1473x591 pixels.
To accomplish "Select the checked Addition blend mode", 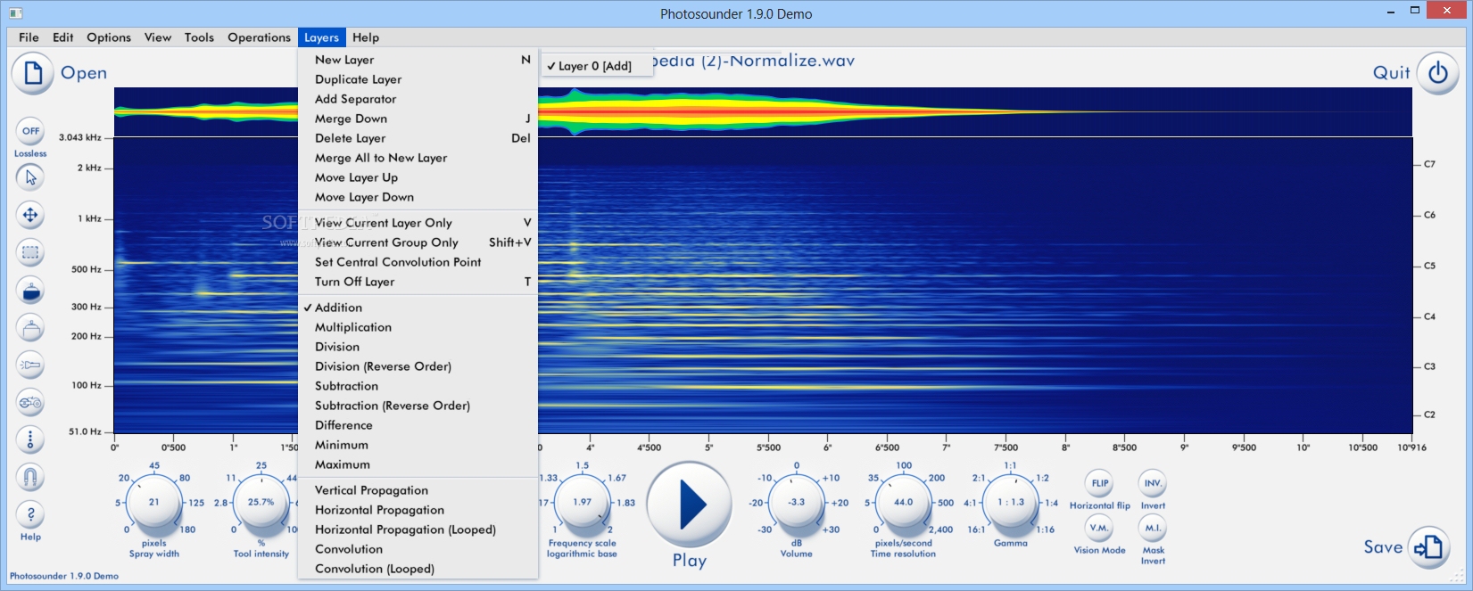I will point(418,308).
